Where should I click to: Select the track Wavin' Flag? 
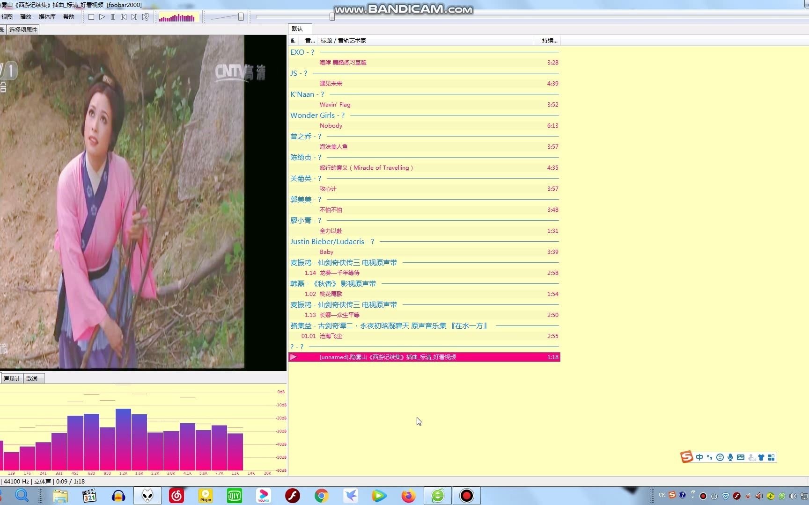[424, 104]
